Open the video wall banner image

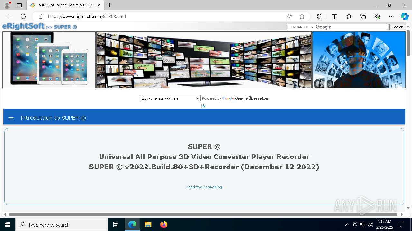[204, 60]
